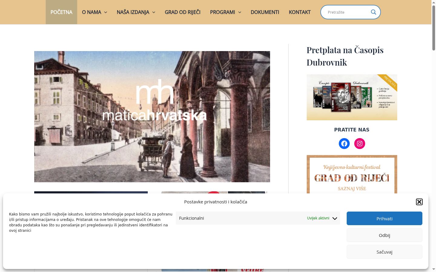The width and height of the screenshot is (436, 272).
Task: Go to the POČETNA menu item
Action: (x=61, y=12)
